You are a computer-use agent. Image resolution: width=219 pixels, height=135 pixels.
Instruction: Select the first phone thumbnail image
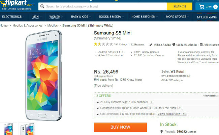[8, 129]
